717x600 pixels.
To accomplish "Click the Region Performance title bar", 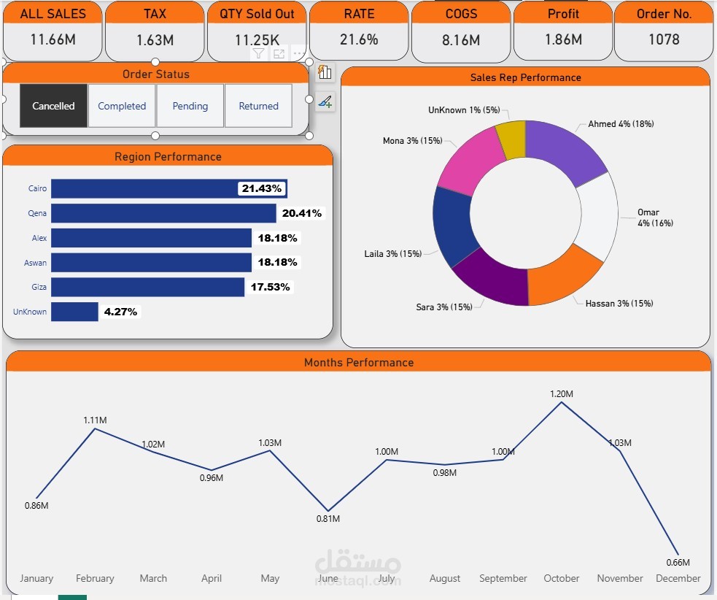I will tap(168, 156).
